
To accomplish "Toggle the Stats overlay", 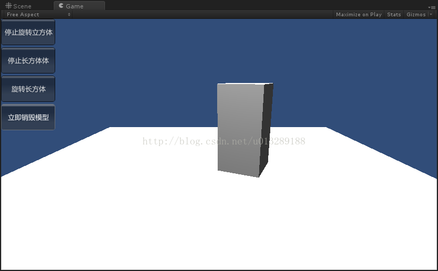I will point(394,15).
